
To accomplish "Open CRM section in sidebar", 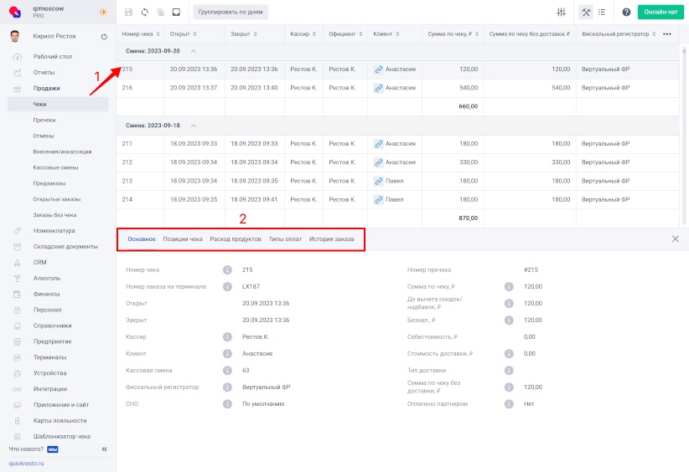I will coord(39,262).
